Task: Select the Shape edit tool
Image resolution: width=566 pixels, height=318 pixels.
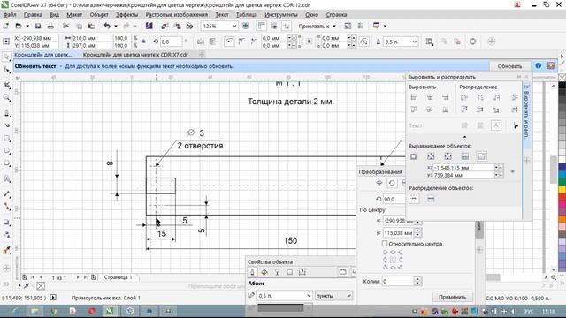Action: (x=6, y=69)
